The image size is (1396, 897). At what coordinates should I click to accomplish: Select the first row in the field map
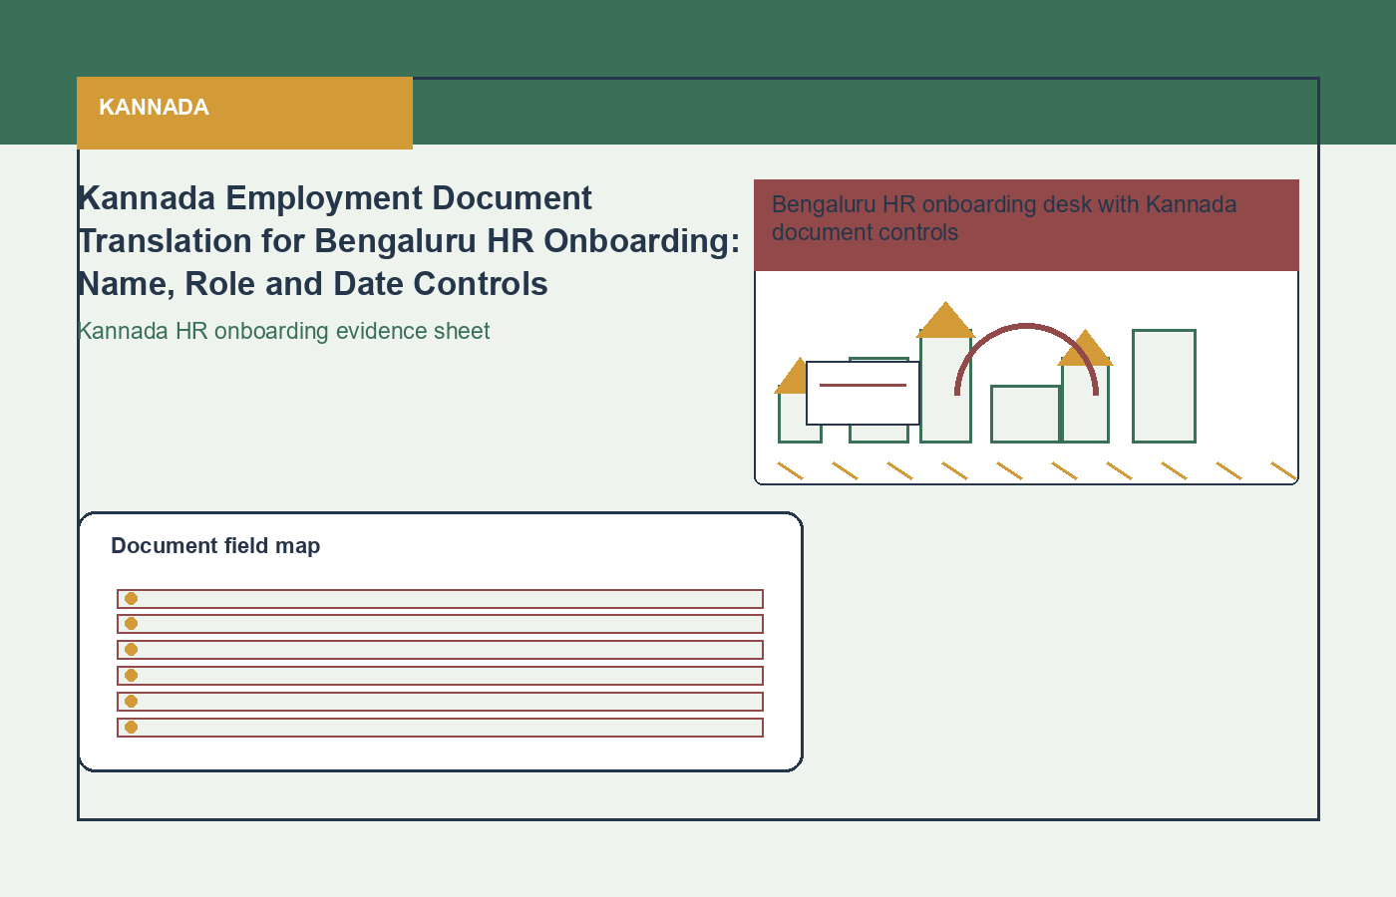[440, 599]
